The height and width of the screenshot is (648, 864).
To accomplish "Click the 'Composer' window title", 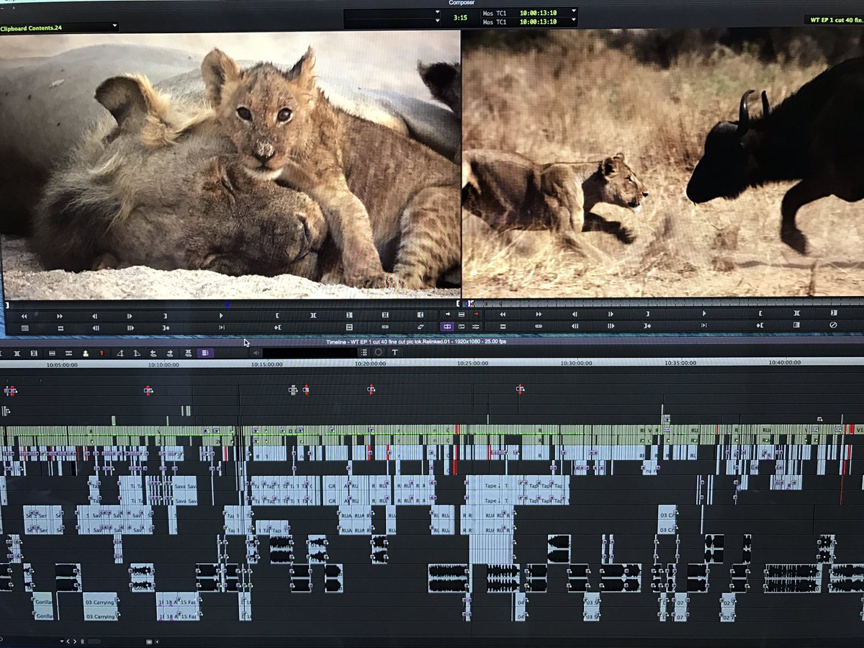I will (x=462, y=3).
